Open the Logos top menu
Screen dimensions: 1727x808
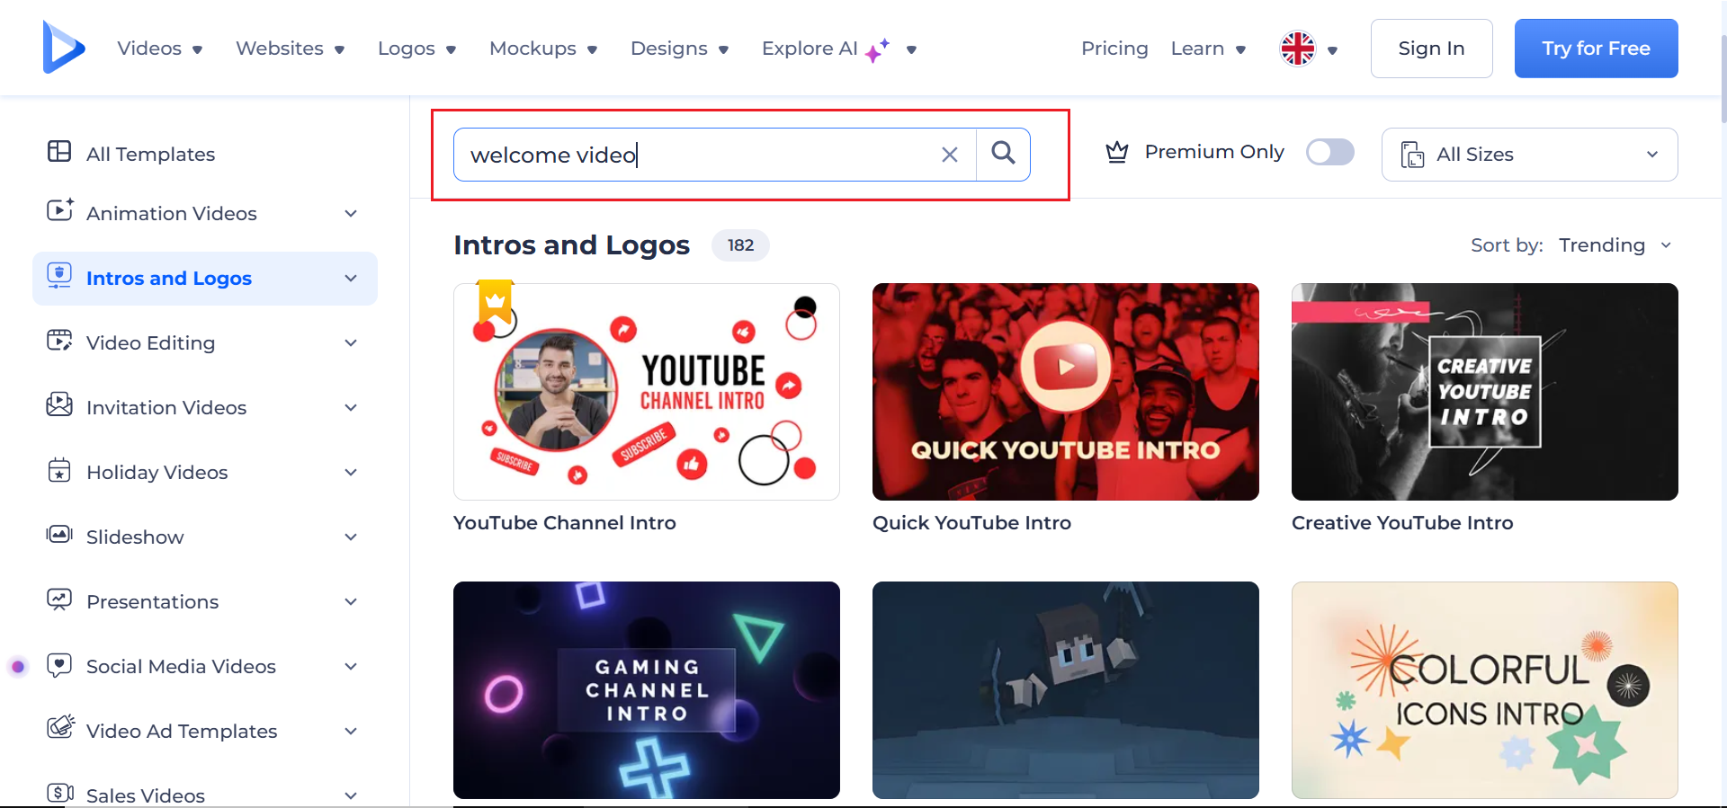[x=416, y=49]
